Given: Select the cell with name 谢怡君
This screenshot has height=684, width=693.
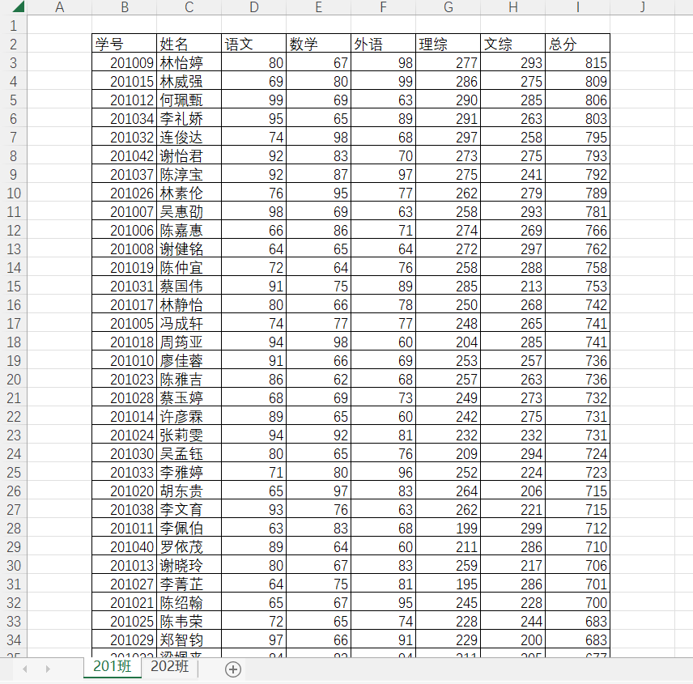Looking at the screenshot, I should 189,155.
